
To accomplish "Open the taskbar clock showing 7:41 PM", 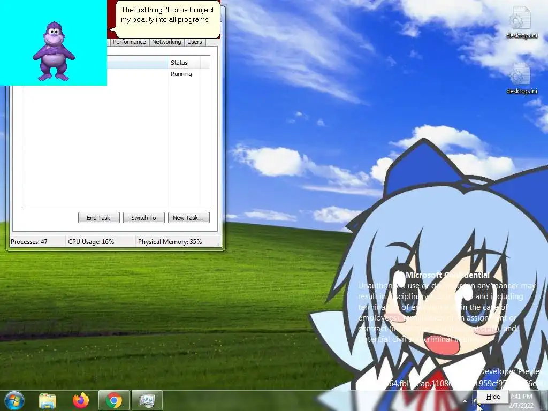I will (x=521, y=401).
